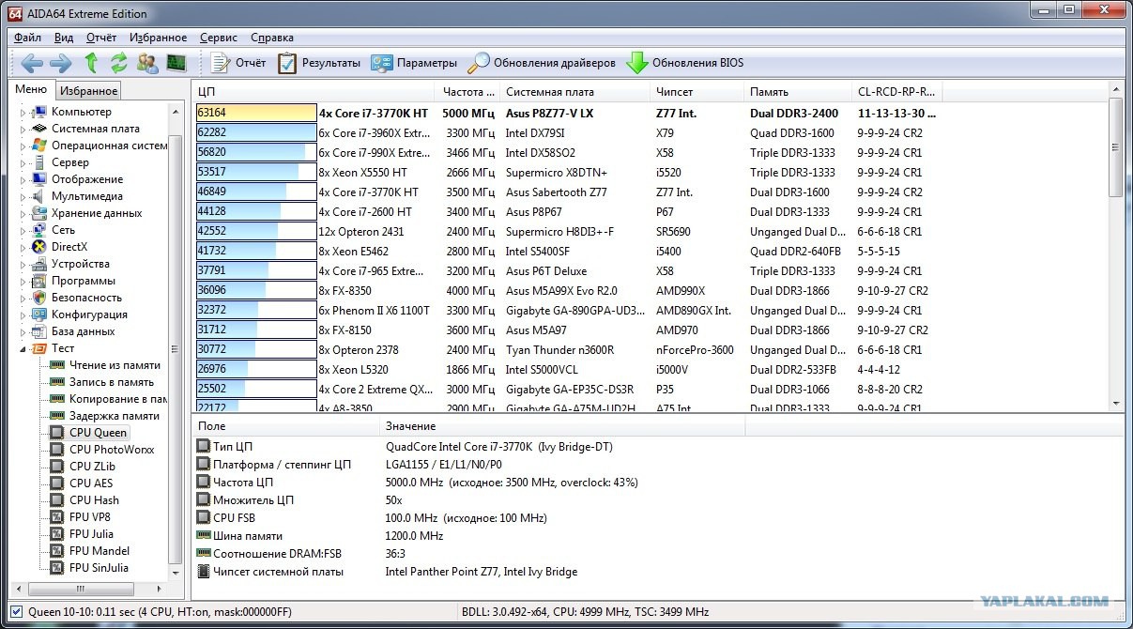Expand the Хранение данных tree node

point(23,214)
